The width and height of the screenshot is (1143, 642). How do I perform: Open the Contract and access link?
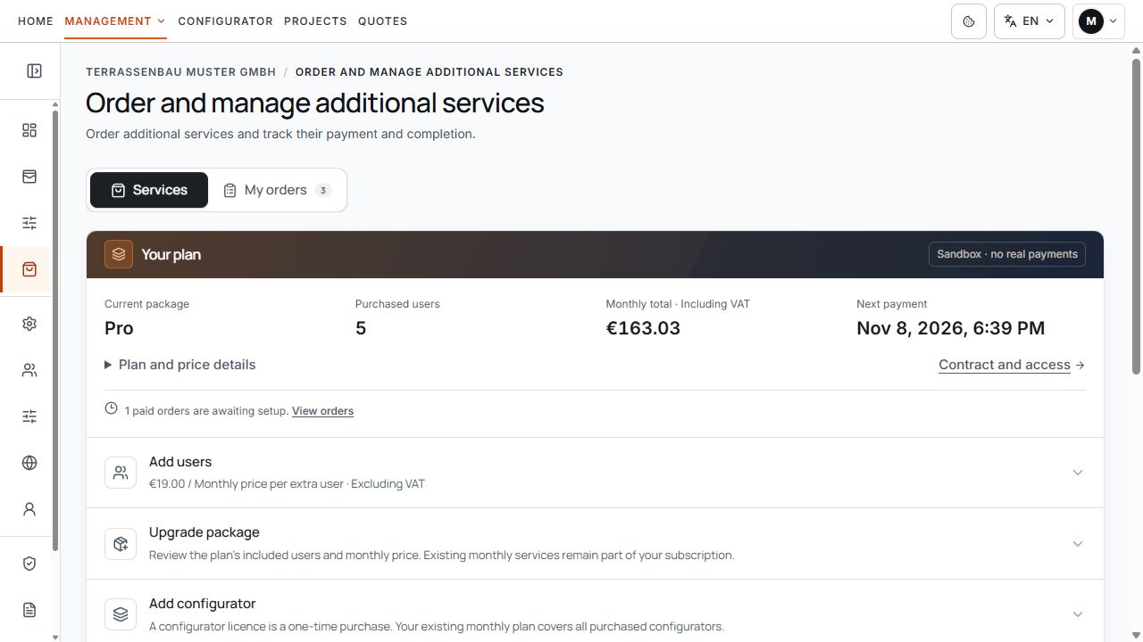point(1012,365)
